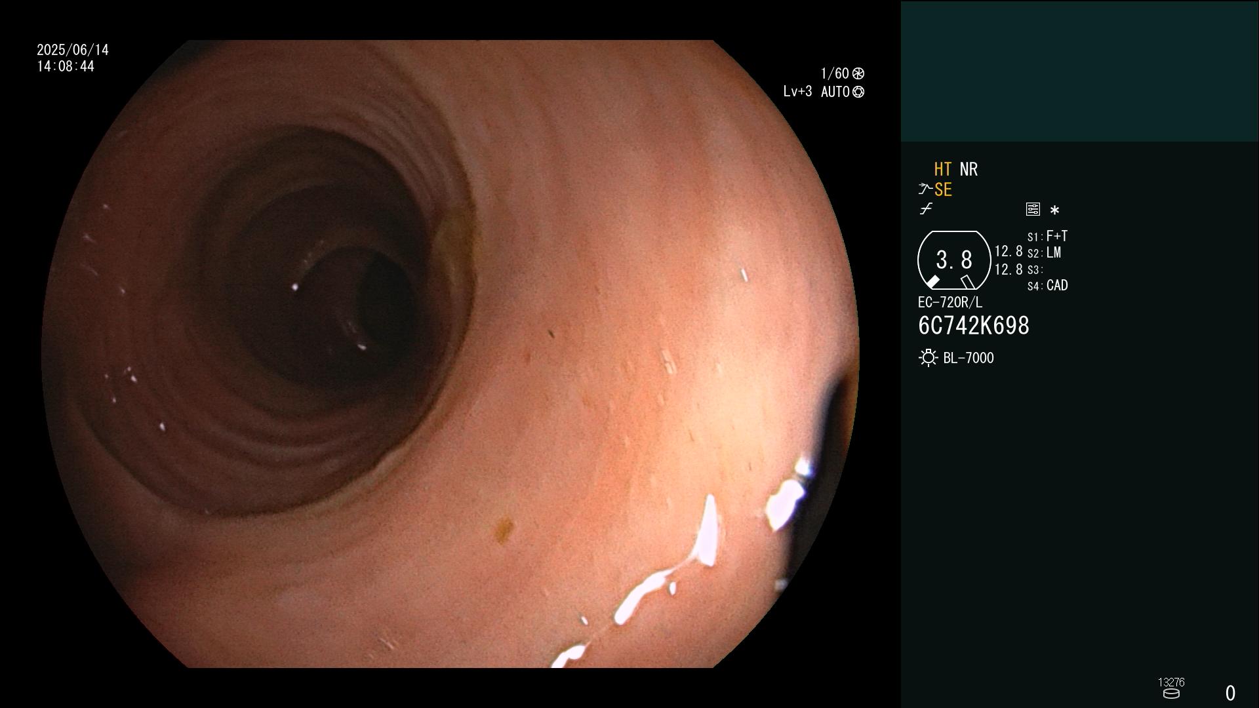Click the Lv+3 brightness level
The height and width of the screenshot is (708, 1259).
tap(797, 92)
